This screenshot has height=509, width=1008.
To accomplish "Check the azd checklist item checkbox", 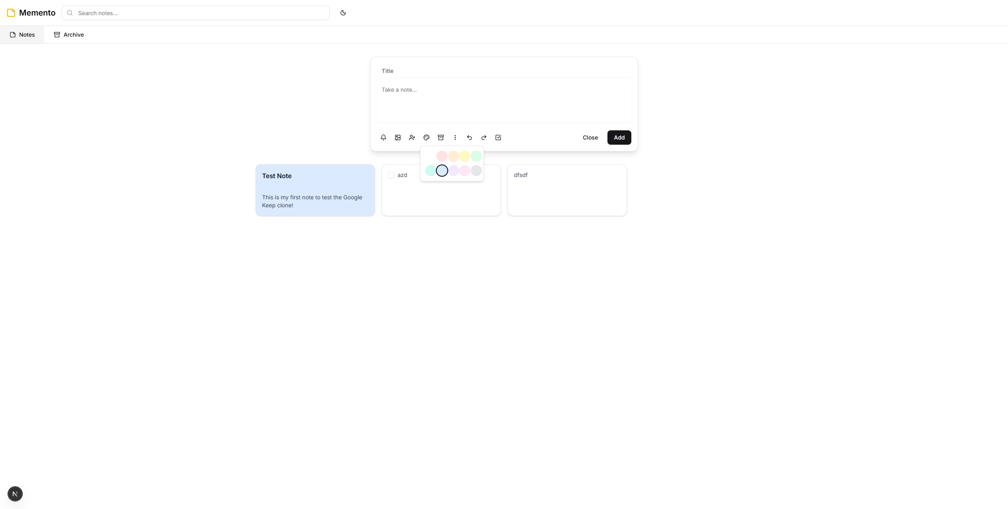I will click(391, 175).
